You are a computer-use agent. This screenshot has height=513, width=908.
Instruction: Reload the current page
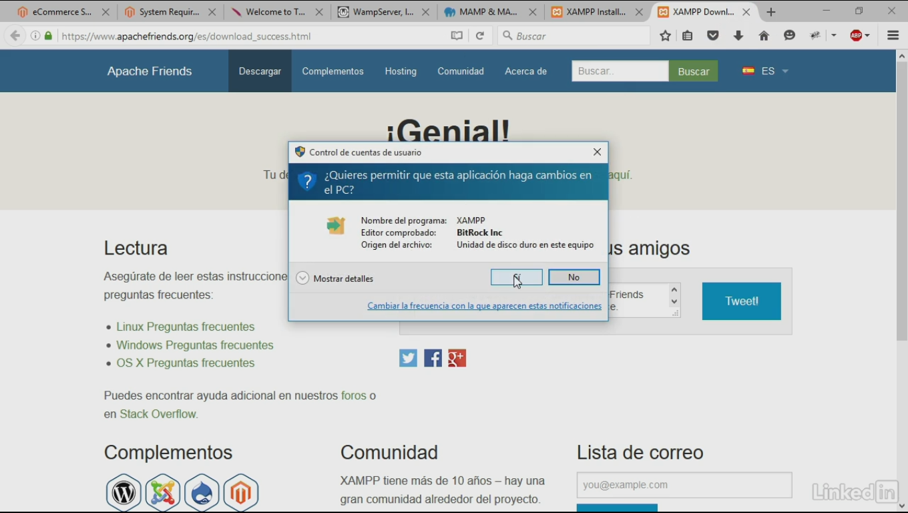pos(479,36)
